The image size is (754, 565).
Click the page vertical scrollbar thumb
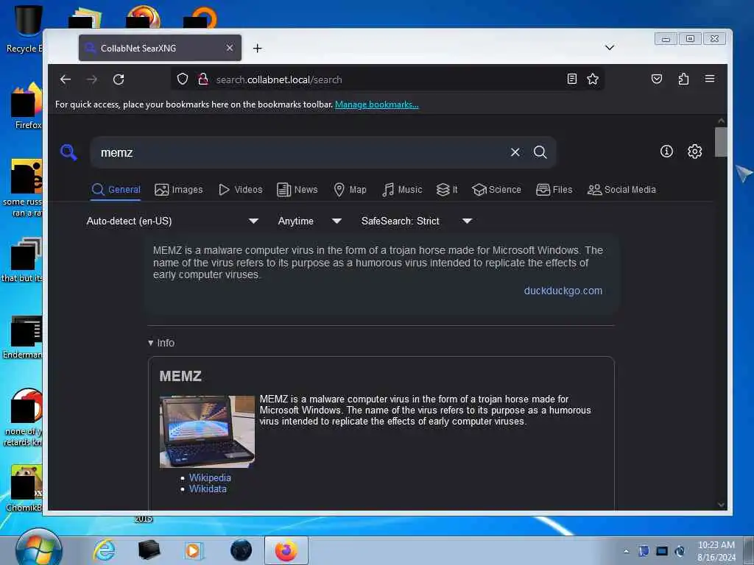pyautogui.click(x=720, y=142)
